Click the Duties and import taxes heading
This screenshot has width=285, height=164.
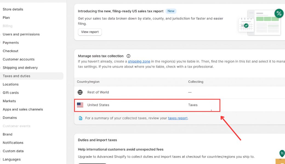[98, 140]
